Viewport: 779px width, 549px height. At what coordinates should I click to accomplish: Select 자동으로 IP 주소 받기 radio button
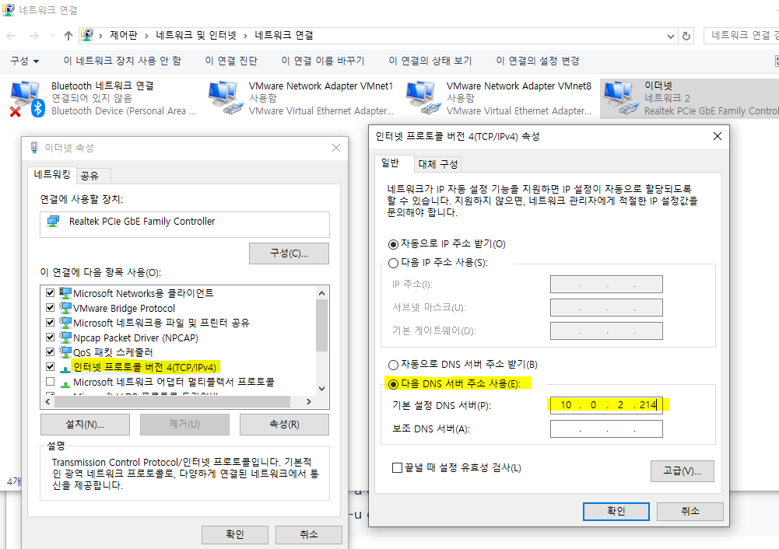pos(393,243)
